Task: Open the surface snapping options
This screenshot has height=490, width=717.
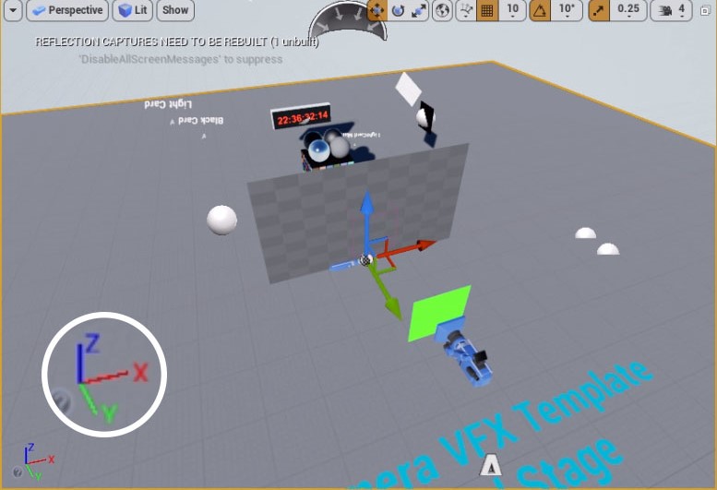Action: coord(466,10)
